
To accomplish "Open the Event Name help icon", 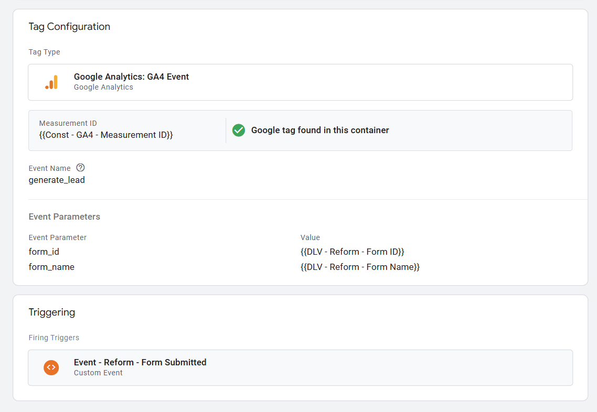I will tap(80, 168).
